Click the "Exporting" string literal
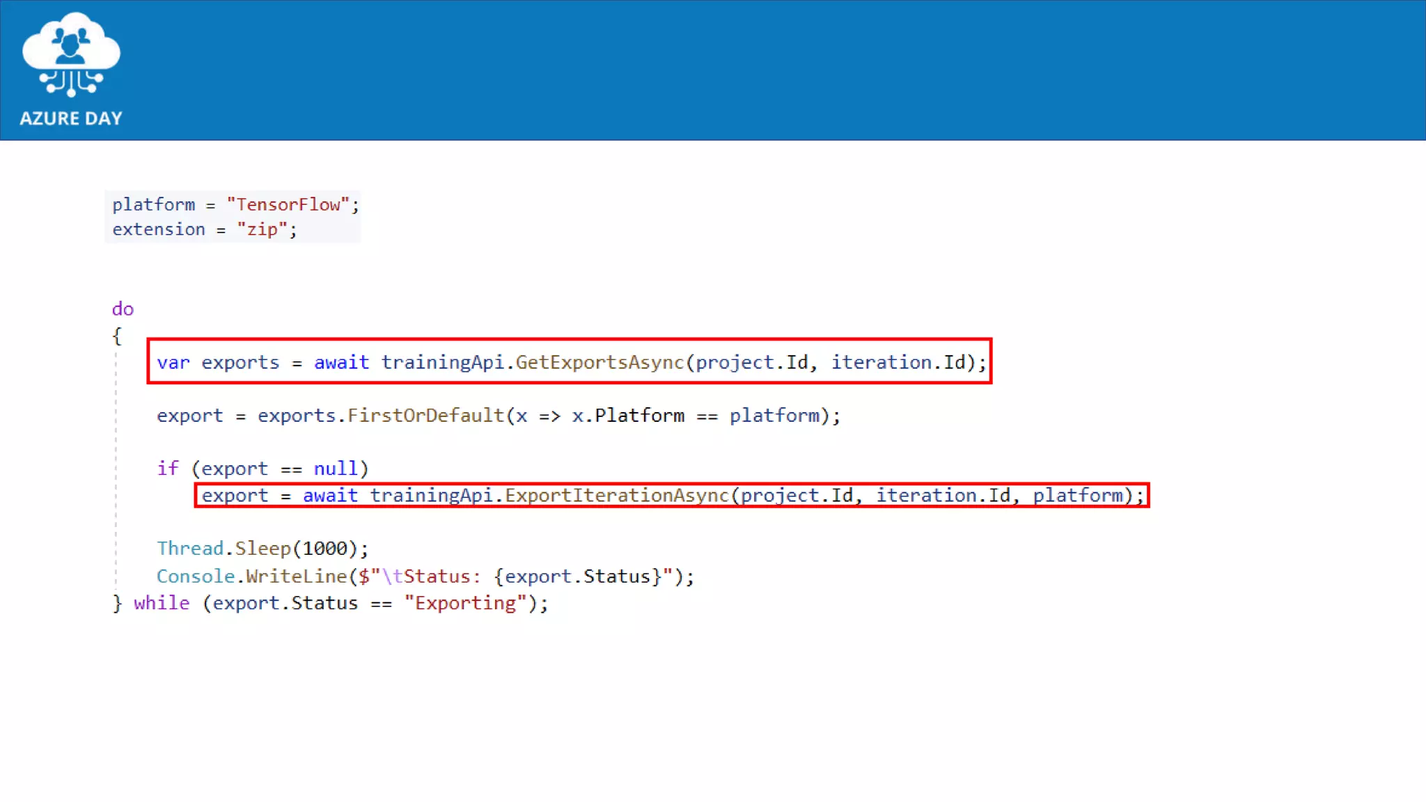 (466, 603)
